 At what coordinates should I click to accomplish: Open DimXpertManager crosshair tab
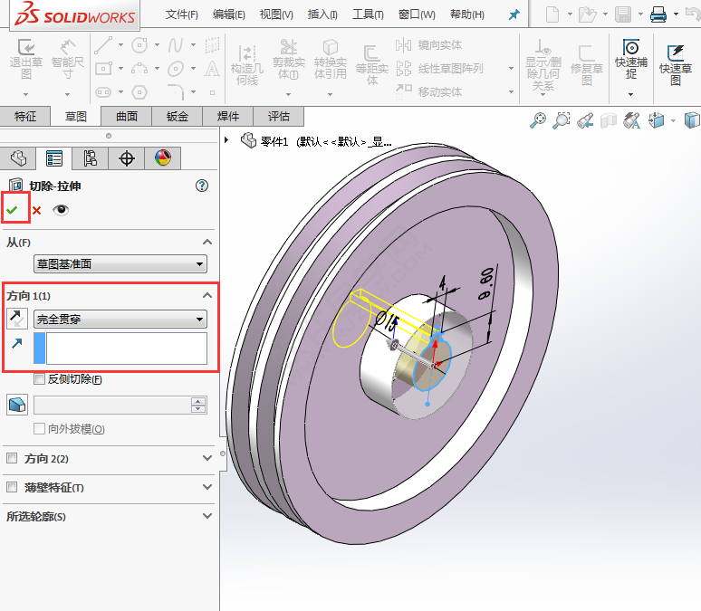[127, 158]
